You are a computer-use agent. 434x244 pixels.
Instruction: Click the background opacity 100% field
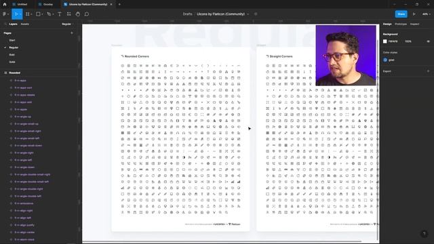[408, 41]
